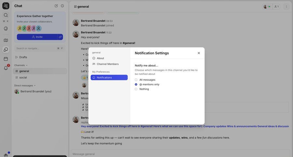Collapse the Direct messages section
This screenshot has height=157, width=293.
tap(25, 86)
